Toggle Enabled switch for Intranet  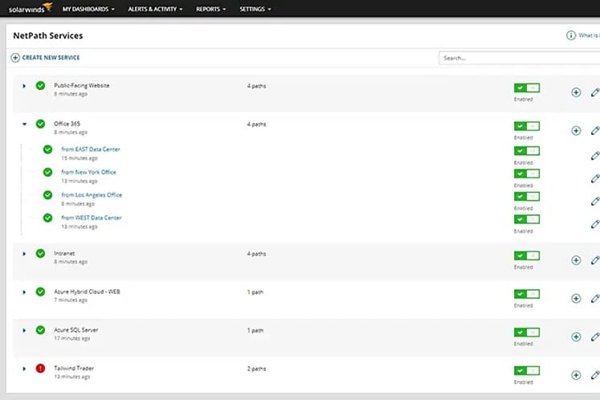[527, 255]
